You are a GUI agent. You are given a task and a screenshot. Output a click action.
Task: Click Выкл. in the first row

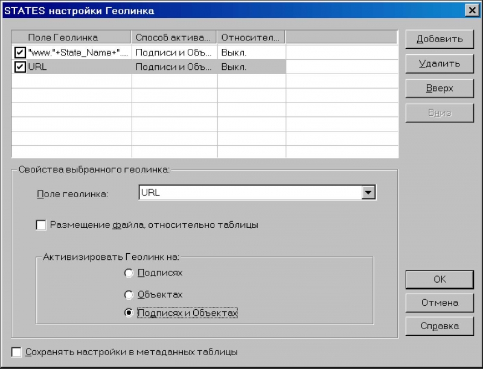pyautogui.click(x=234, y=52)
